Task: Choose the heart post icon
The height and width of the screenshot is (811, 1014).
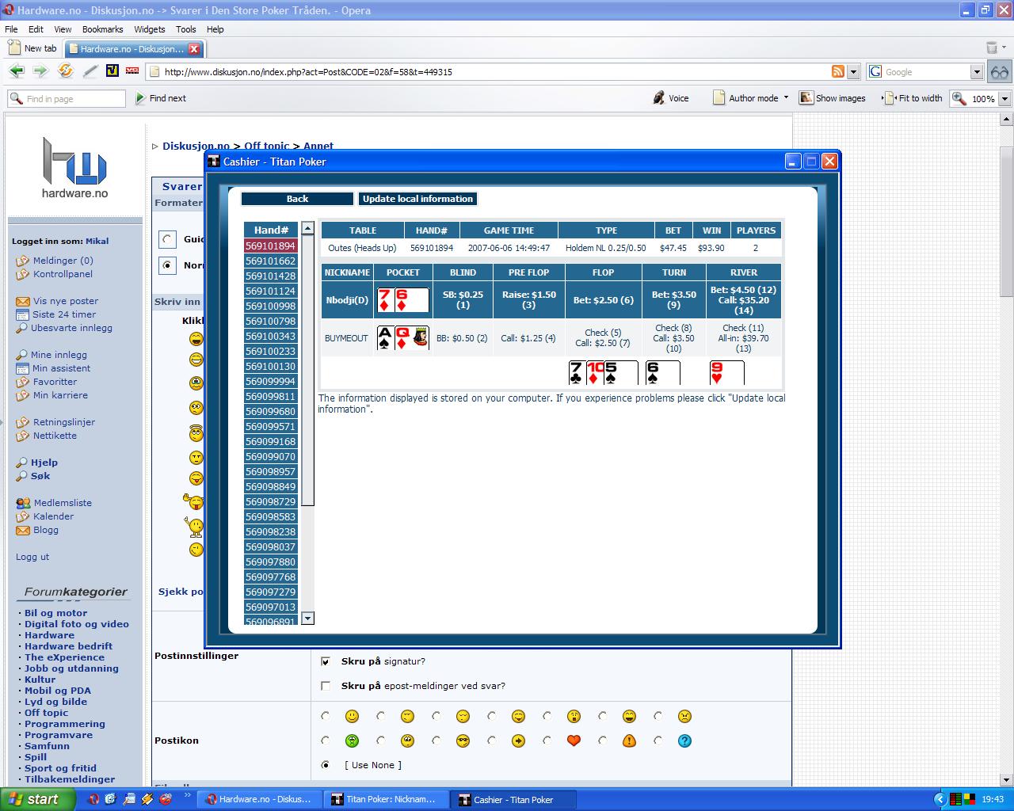Action: 574,741
